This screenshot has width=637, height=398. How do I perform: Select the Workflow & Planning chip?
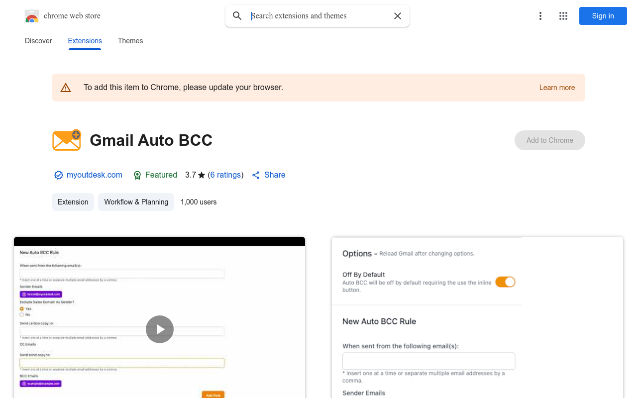click(x=136, y=202)
